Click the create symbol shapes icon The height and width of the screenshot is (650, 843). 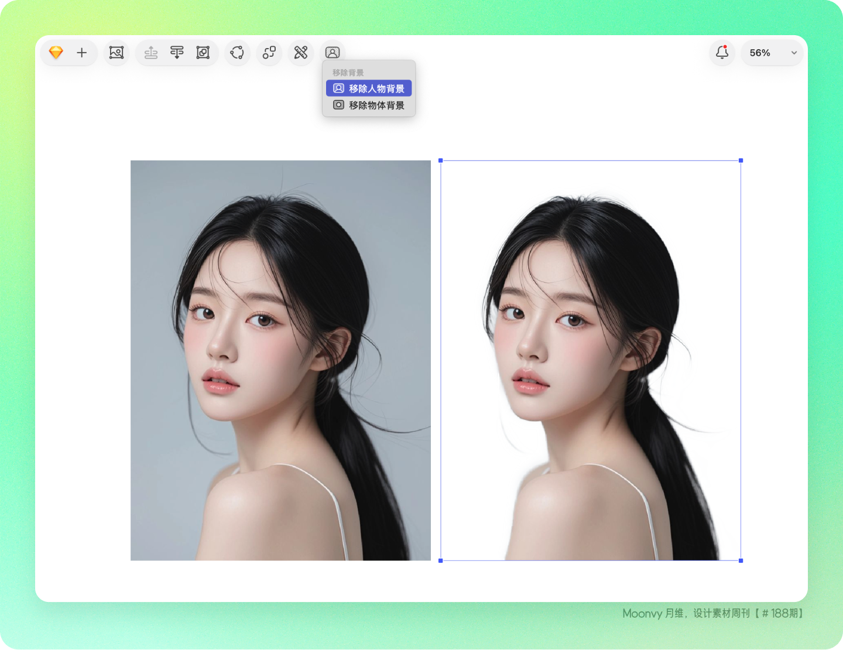[x=269, y=53]
